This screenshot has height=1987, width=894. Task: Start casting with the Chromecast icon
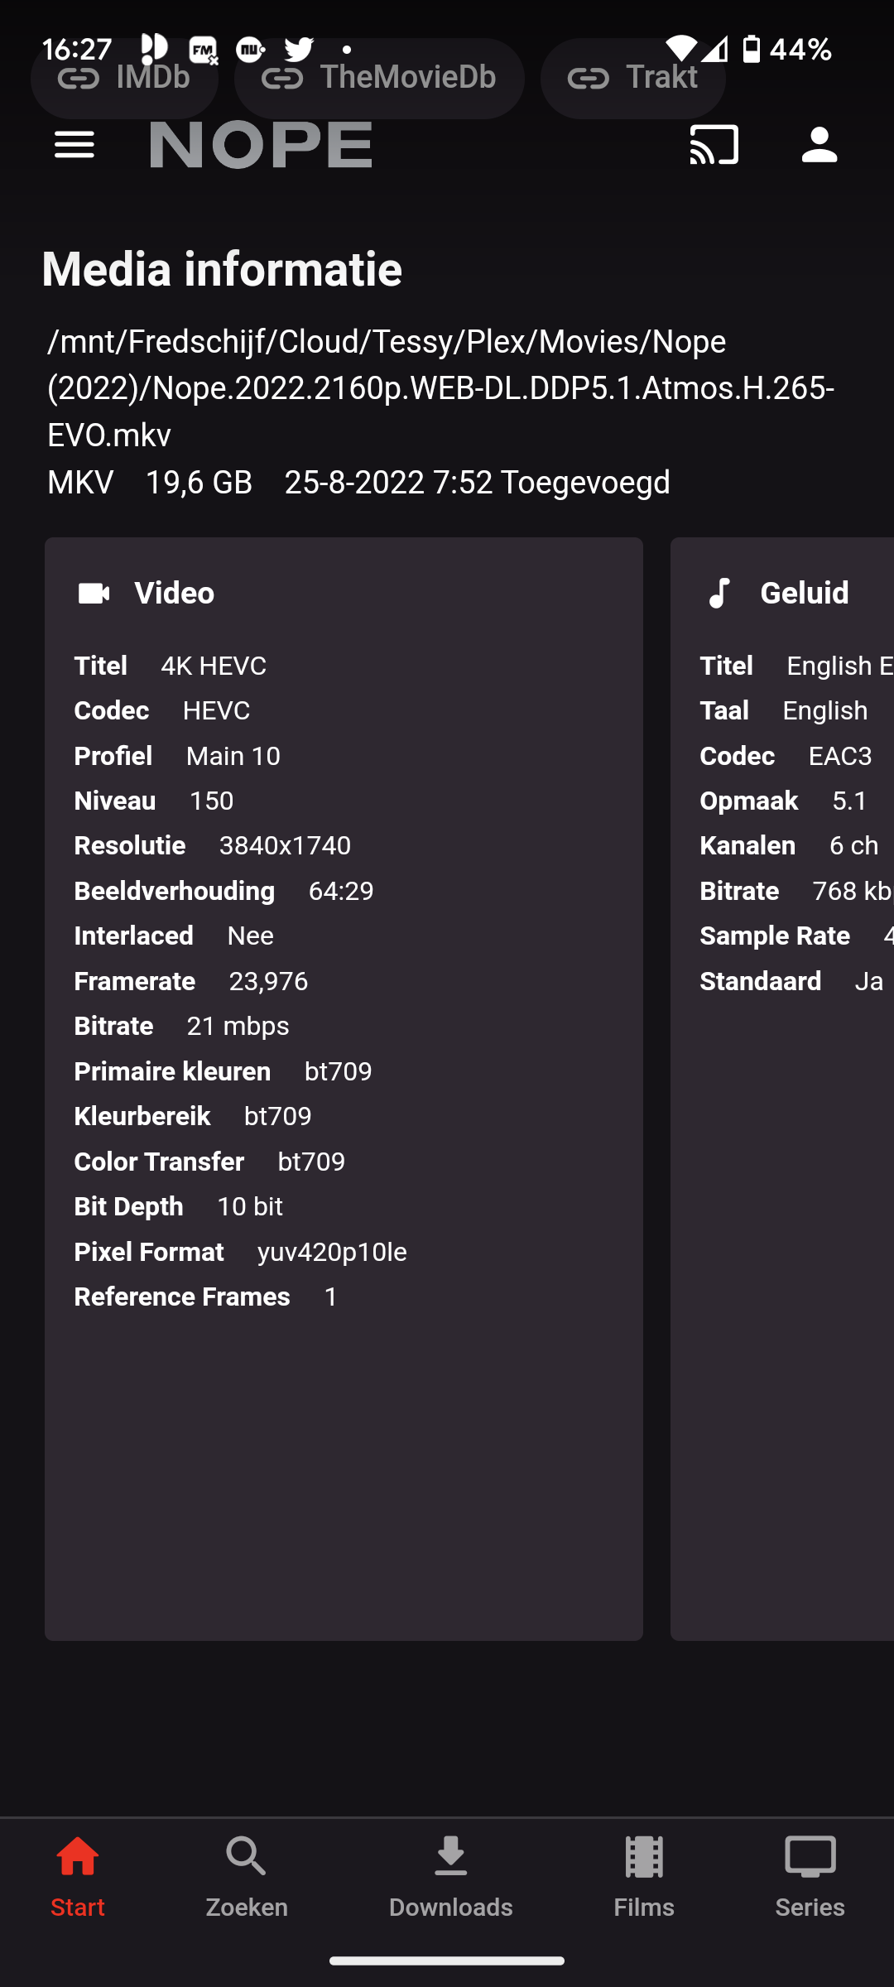click(x=714, y=144)
